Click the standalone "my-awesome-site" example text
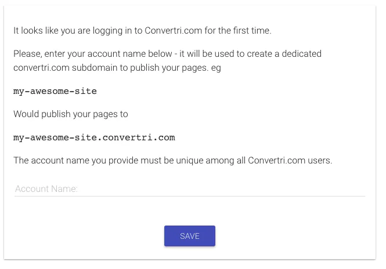 pos(55,91)
